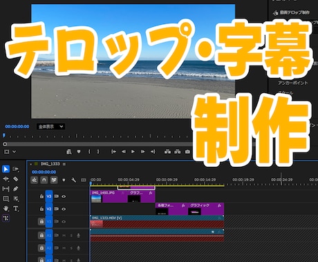The image size is (318, 262).
Task: Open dropdown arrow beside safe margins icon
Action: [14, 152]
